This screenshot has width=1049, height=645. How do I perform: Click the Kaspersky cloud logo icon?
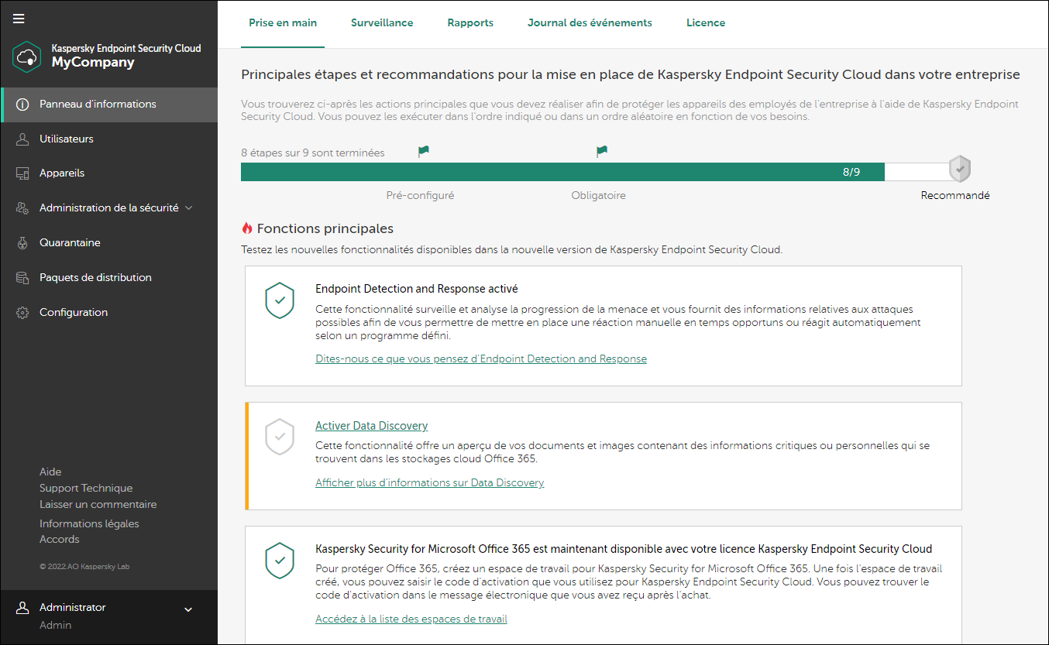coord(27,57)
